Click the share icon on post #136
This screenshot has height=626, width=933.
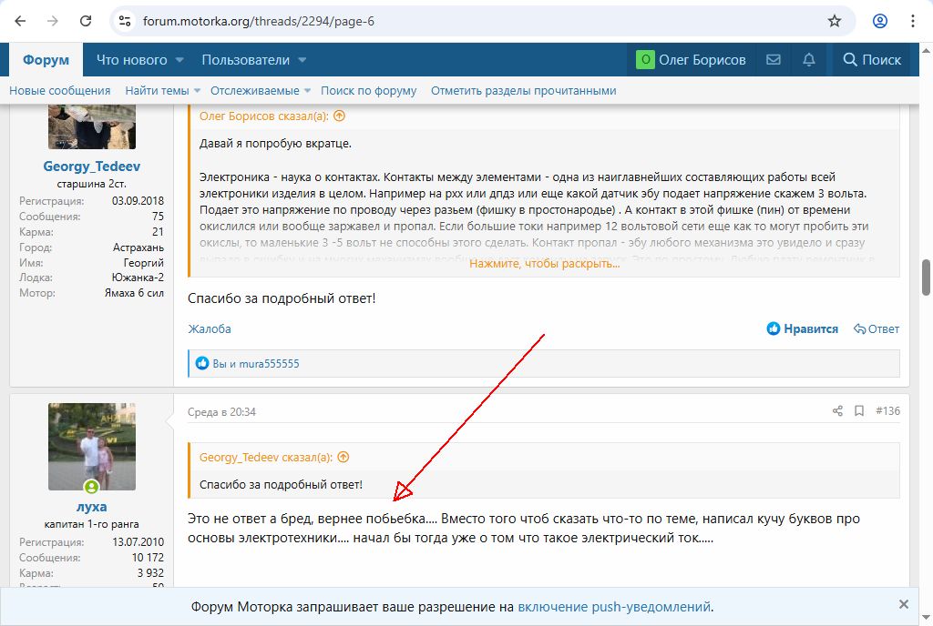[x=837, y=411]
